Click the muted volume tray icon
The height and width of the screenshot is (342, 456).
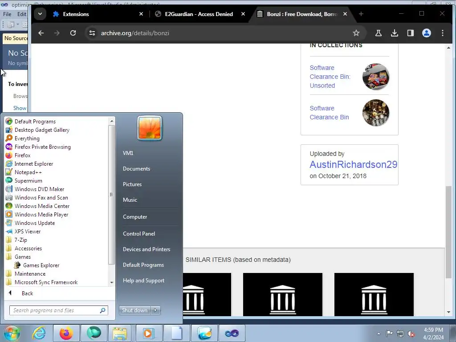411,334
